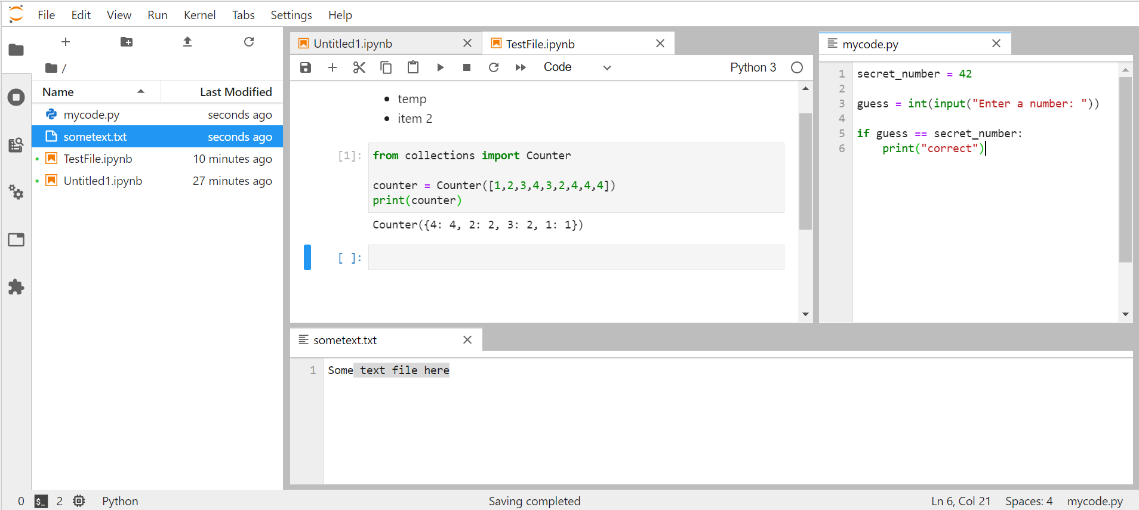Run the selected cell with play icon
Viewport: 1139px width, 510px height.
[x=440, y=67]
